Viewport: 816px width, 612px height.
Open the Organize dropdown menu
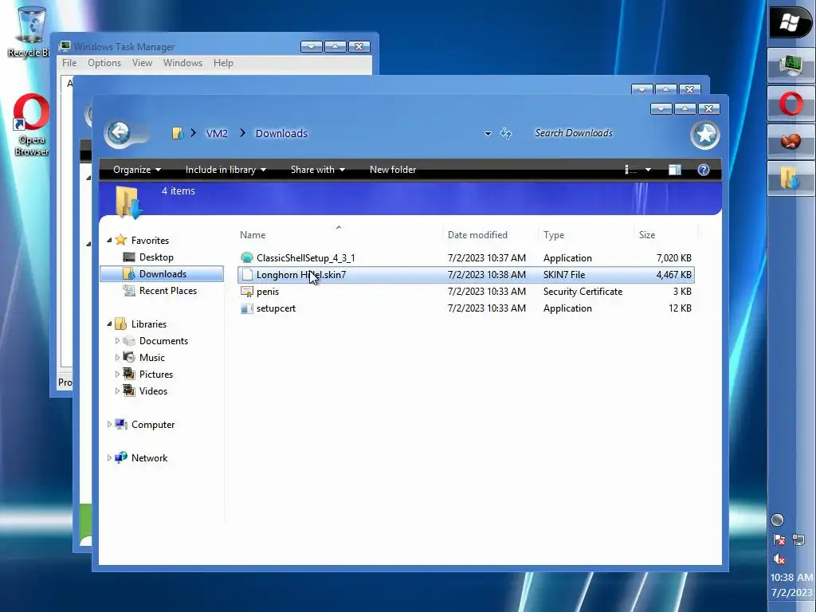coord(137,170)
